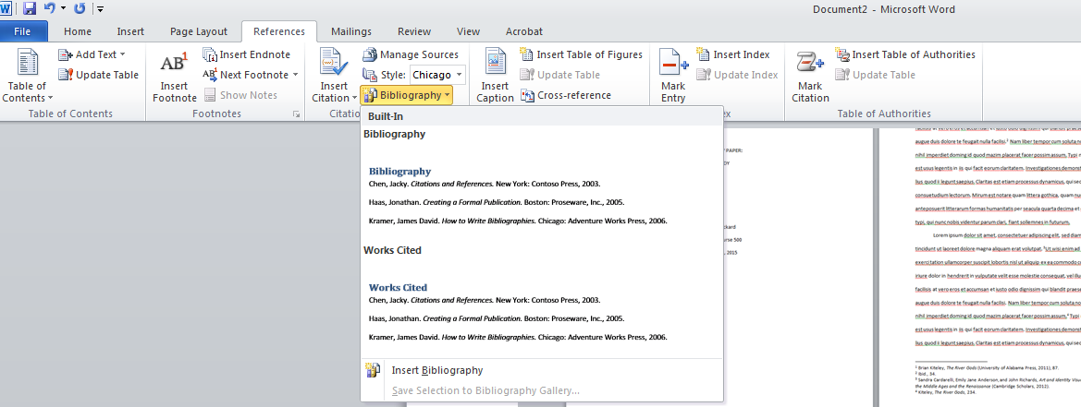Open the Next Footnote dropdown arrow

296,75
